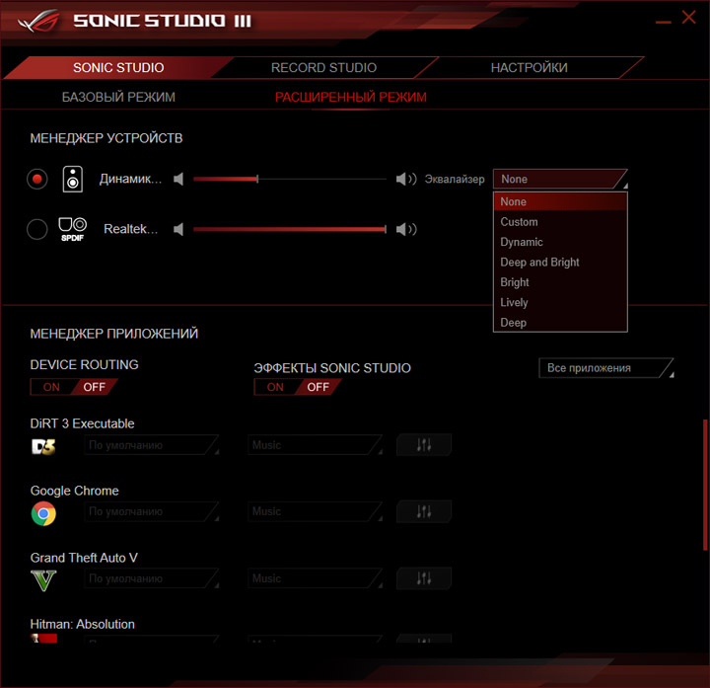Open Grand Theft Auto V Music dropdown
Image resolution: width=710 pixels, height=688 pixels.
point(315,578)
